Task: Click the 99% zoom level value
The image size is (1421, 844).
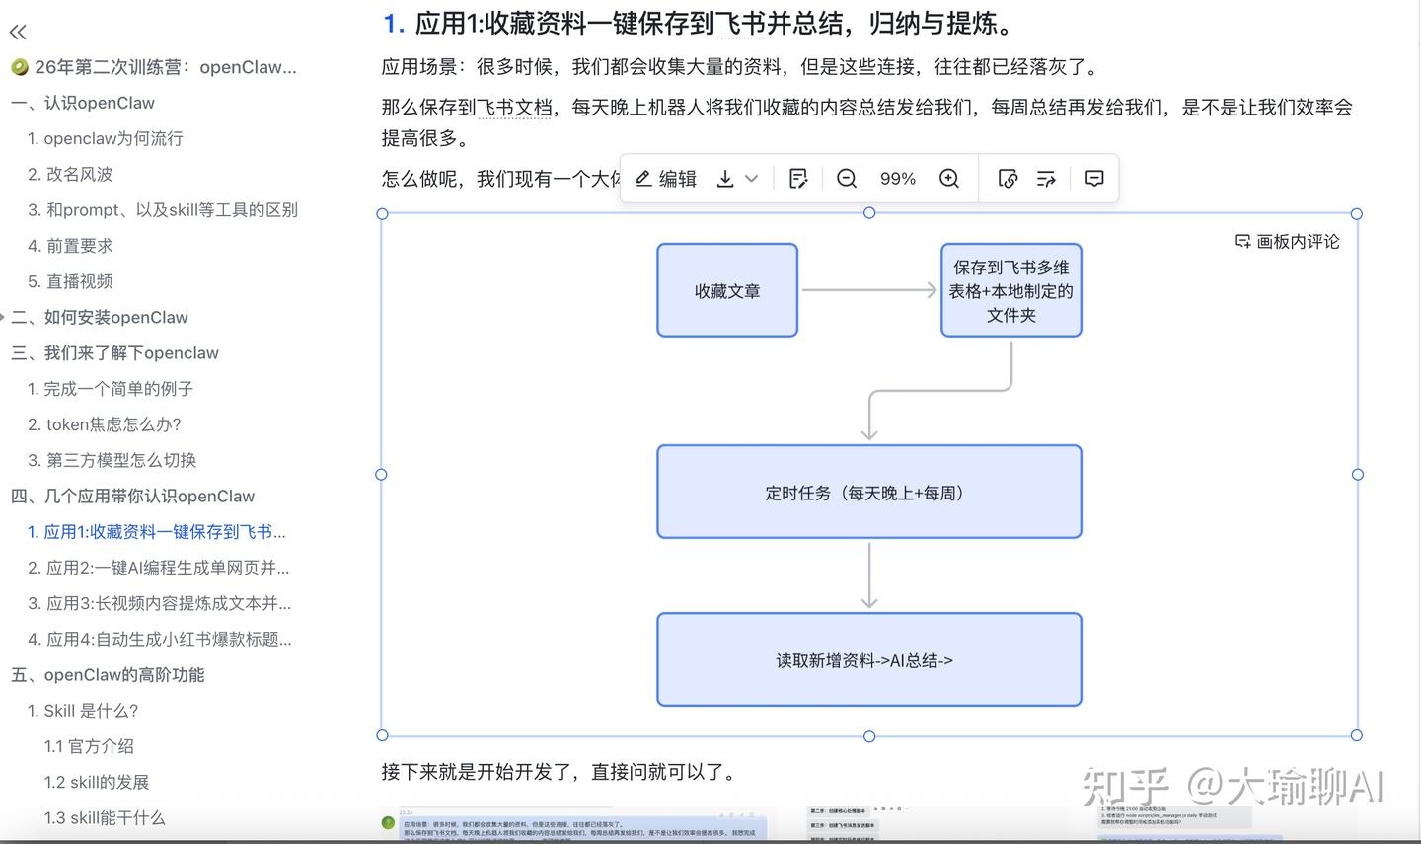Action: click(898, 179)
